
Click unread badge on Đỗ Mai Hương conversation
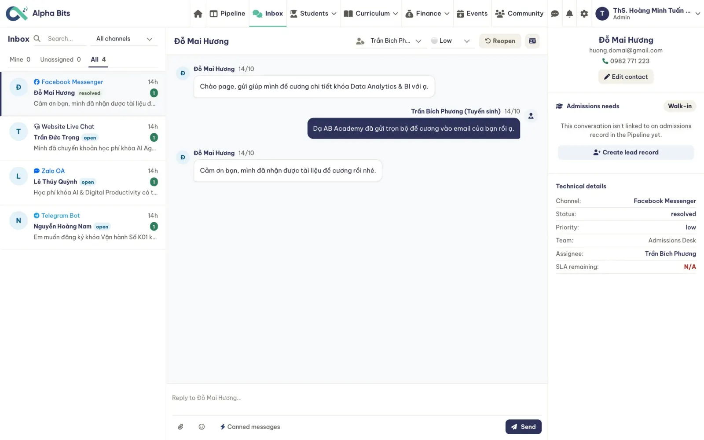pyautogui.click(x=154, y=93)
